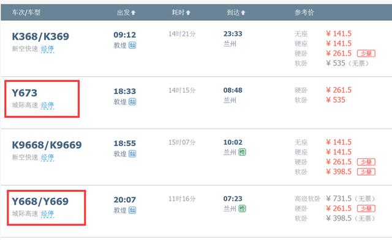
Task: Sort by arrival time arrow
Action: point(243,12)
